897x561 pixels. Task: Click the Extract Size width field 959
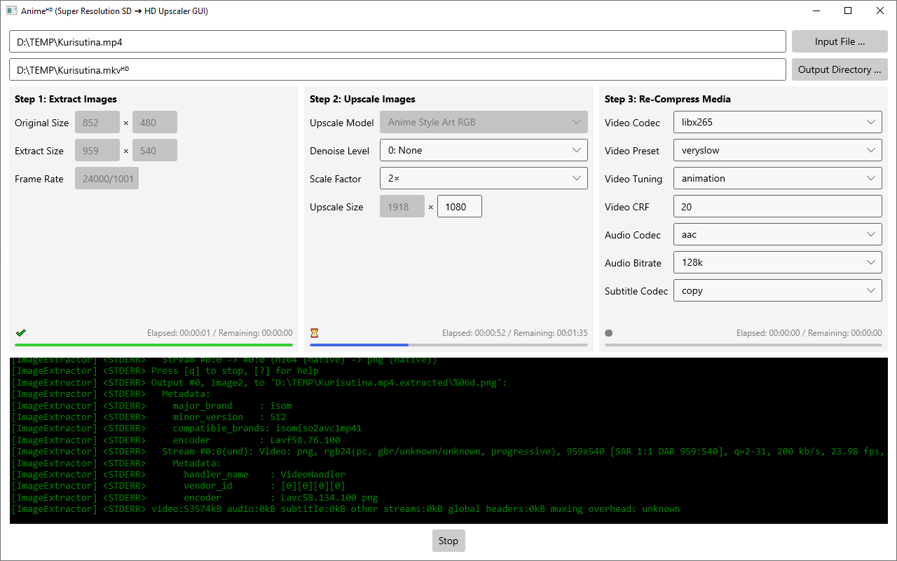[97, 150]
